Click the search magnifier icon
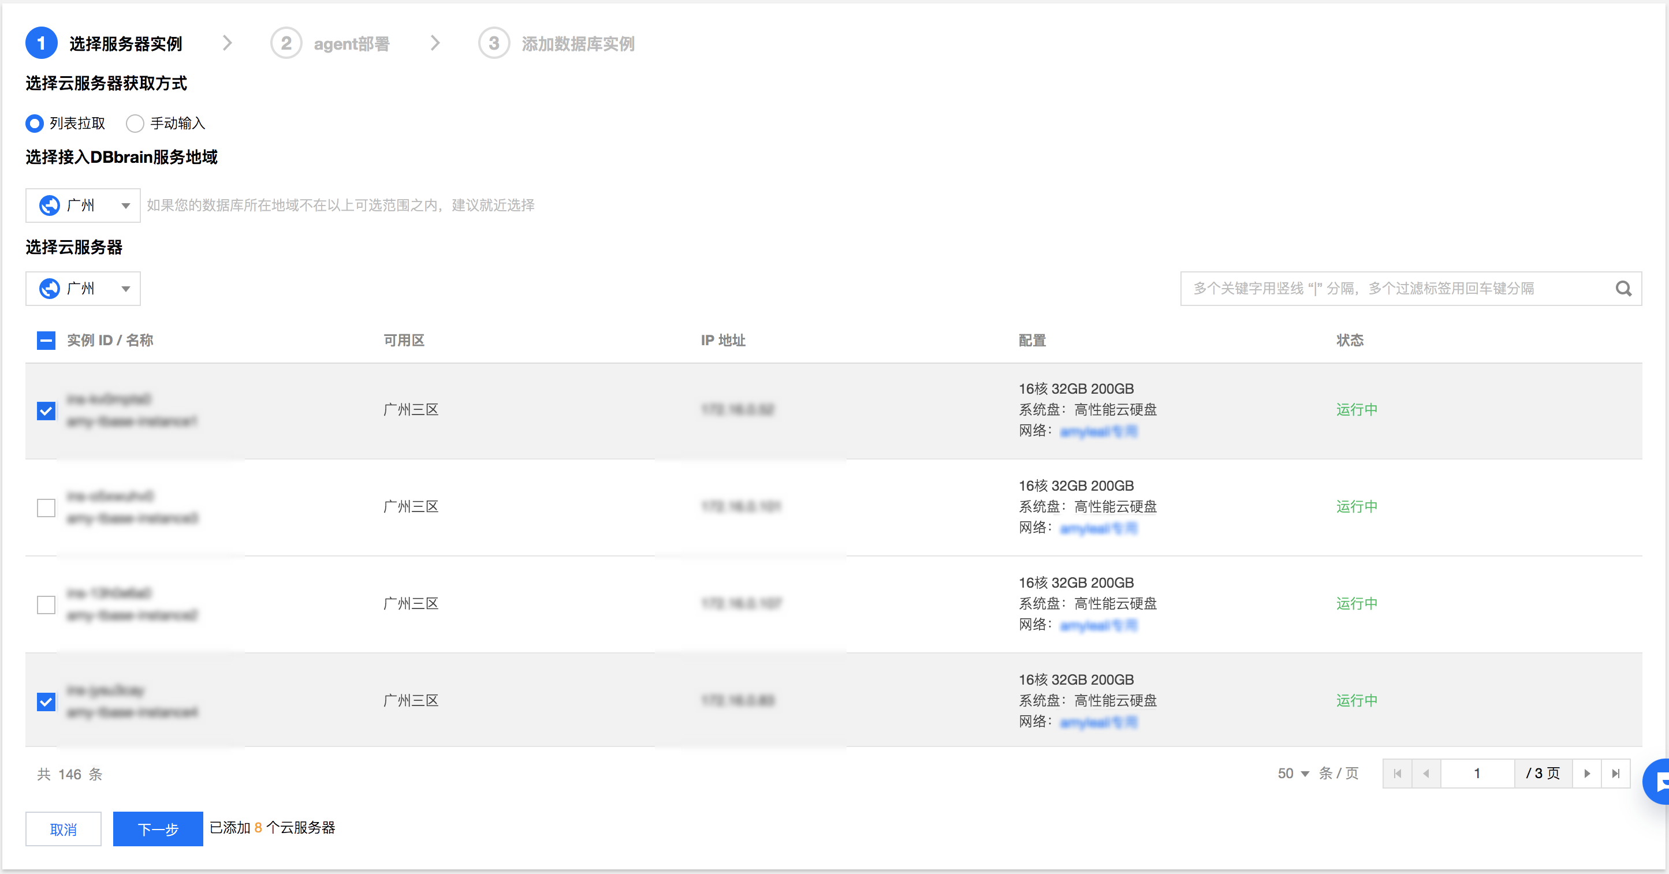 click(1623, 289)
